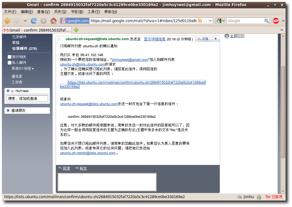Click ubuntu-zh-request link in message body
This screenshot has height=207, width=292.
pos(89,104)
